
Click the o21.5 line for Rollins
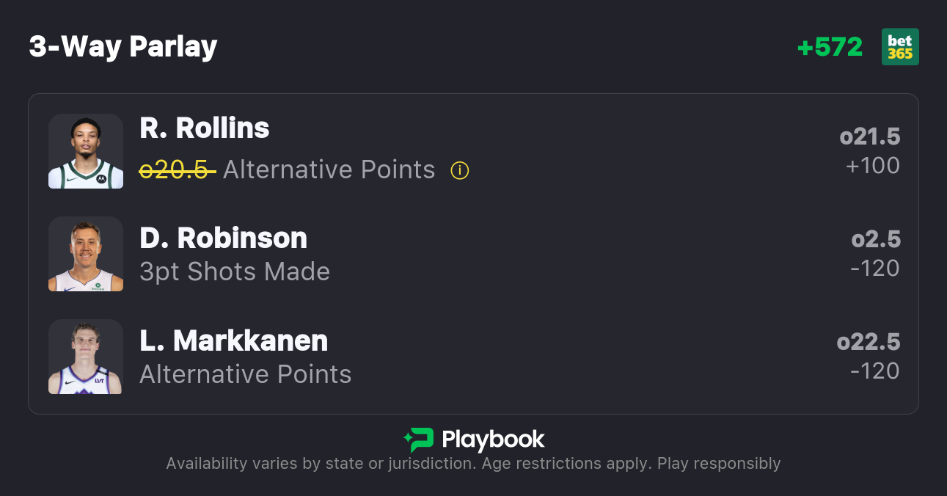coord(870,137)
